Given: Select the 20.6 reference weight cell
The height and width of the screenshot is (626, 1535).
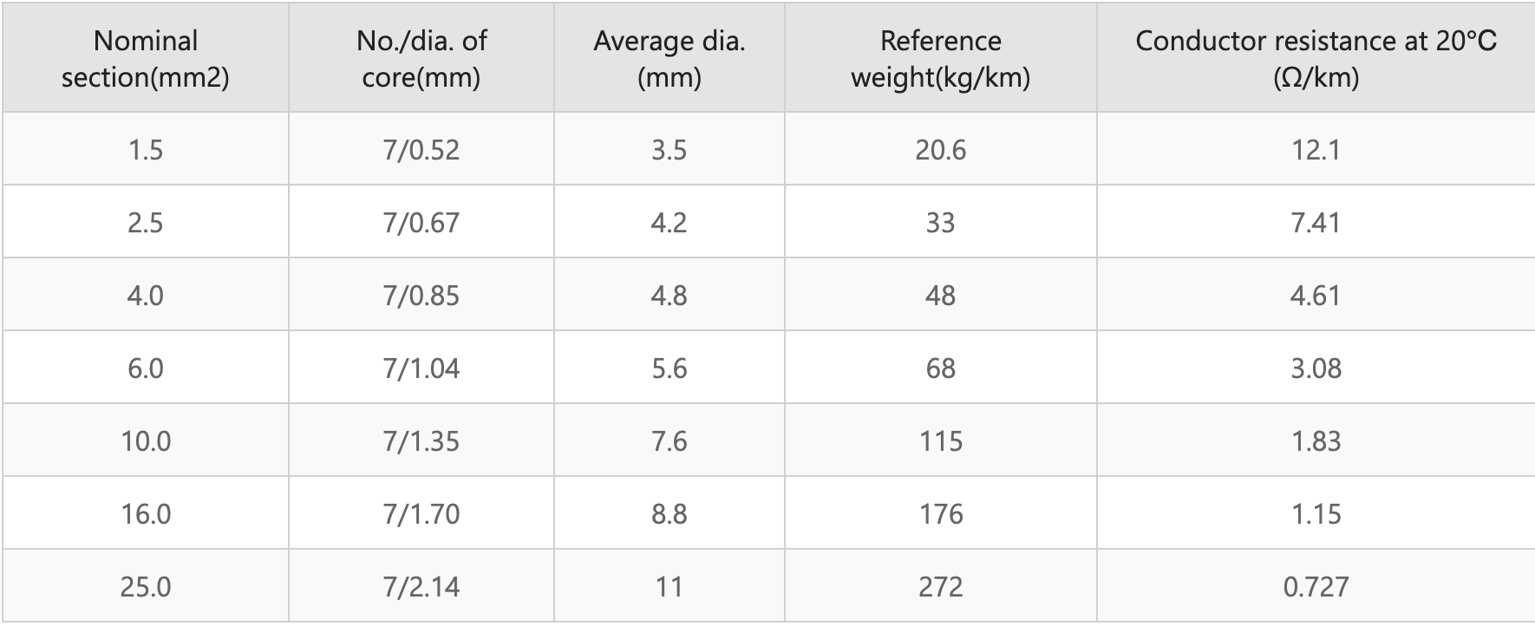Looking at the screenshot, I should (x=940, y=150).
